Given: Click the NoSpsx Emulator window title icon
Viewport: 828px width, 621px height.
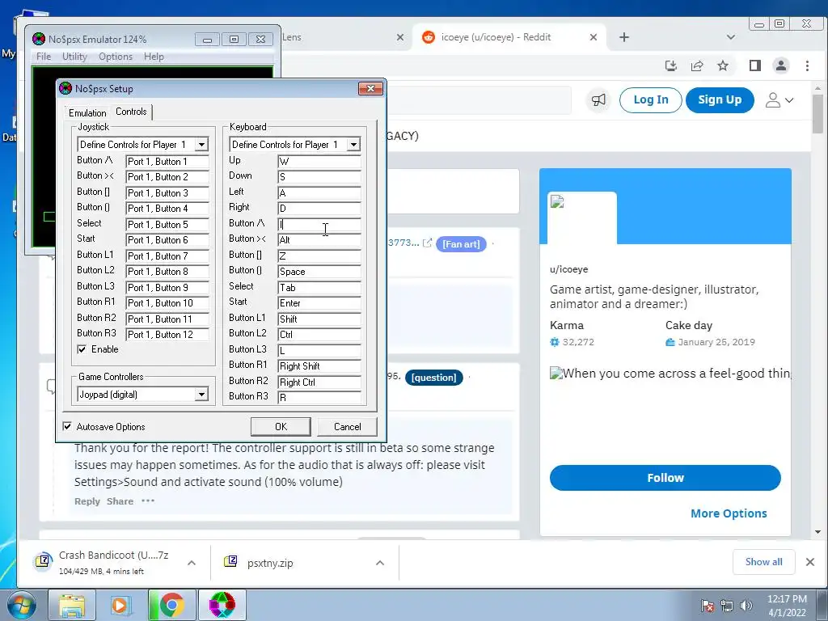Looking at the screenshot, I should [x=39, y=39].
